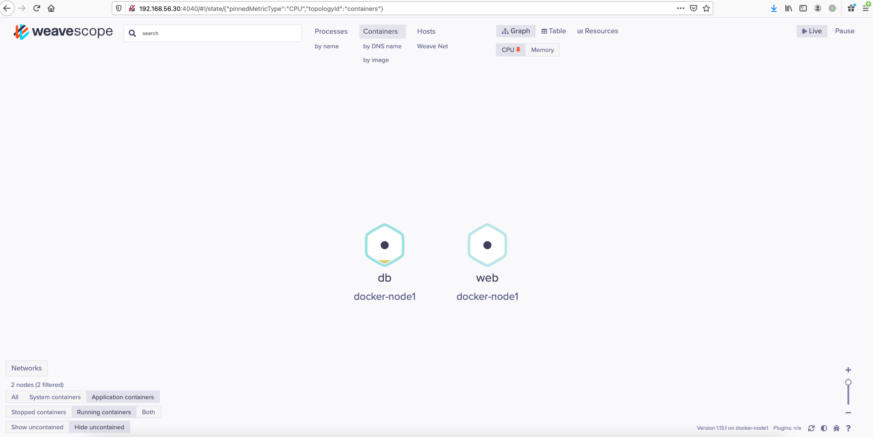Image resolution: width=873 pixels, height=437 pixels.
Task: Filter to System containers
Action: [x=55, y=397]
